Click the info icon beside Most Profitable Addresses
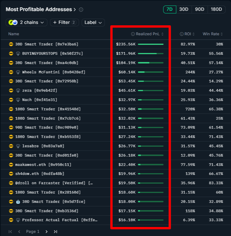The image size is (231, 236). pos(81,10)
